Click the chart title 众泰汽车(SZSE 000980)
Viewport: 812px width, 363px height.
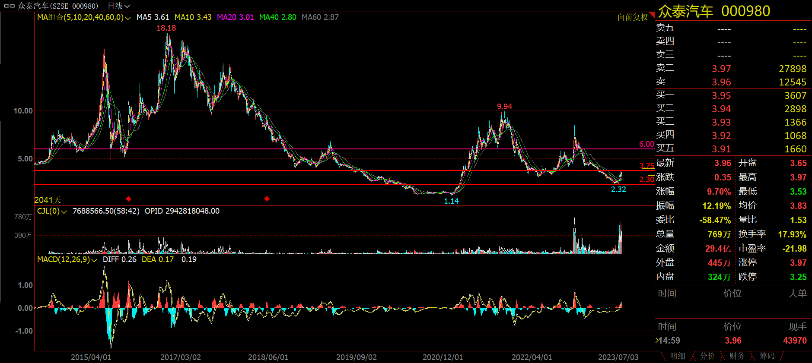click(58, 6)
